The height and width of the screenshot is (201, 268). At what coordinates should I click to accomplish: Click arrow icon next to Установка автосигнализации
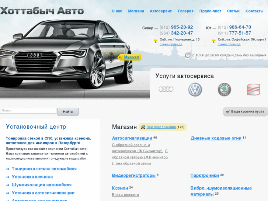click(x=7, y=193)
